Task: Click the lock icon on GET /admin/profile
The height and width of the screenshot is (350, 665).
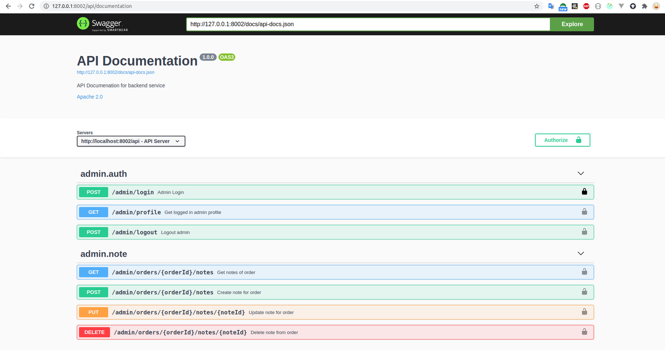Action: pos(584,212)
